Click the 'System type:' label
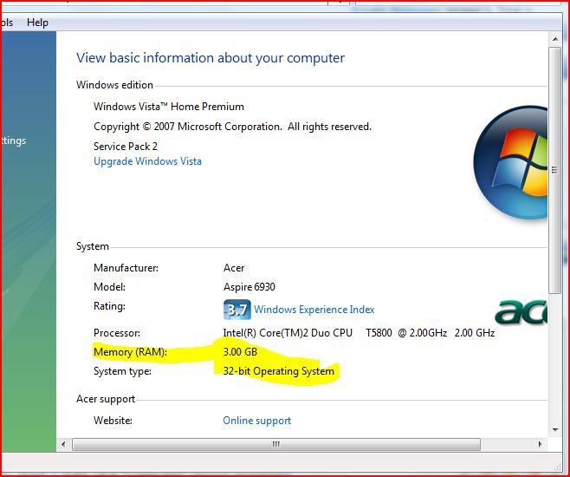 click(x=122, y=371)
